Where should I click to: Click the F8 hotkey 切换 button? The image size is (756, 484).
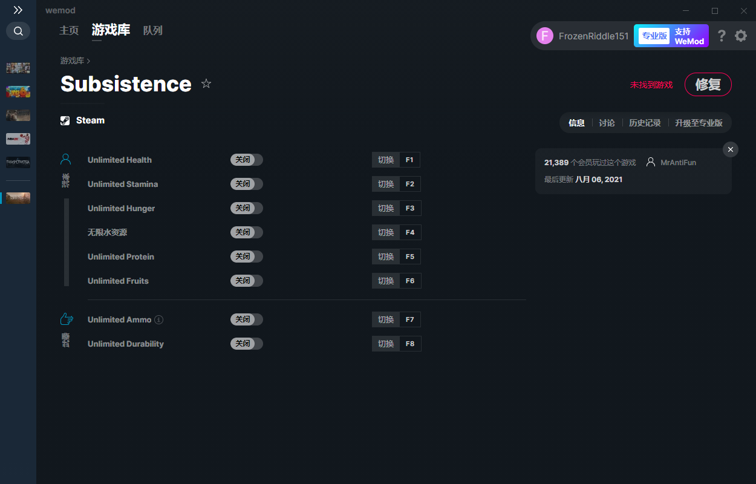point(396,344)
